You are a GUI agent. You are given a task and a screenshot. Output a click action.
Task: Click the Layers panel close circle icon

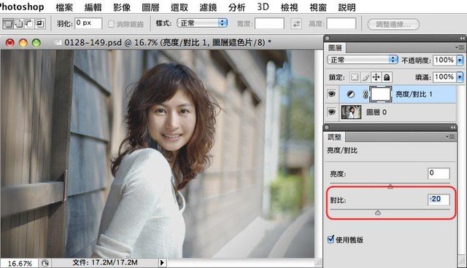pos(328,38)
